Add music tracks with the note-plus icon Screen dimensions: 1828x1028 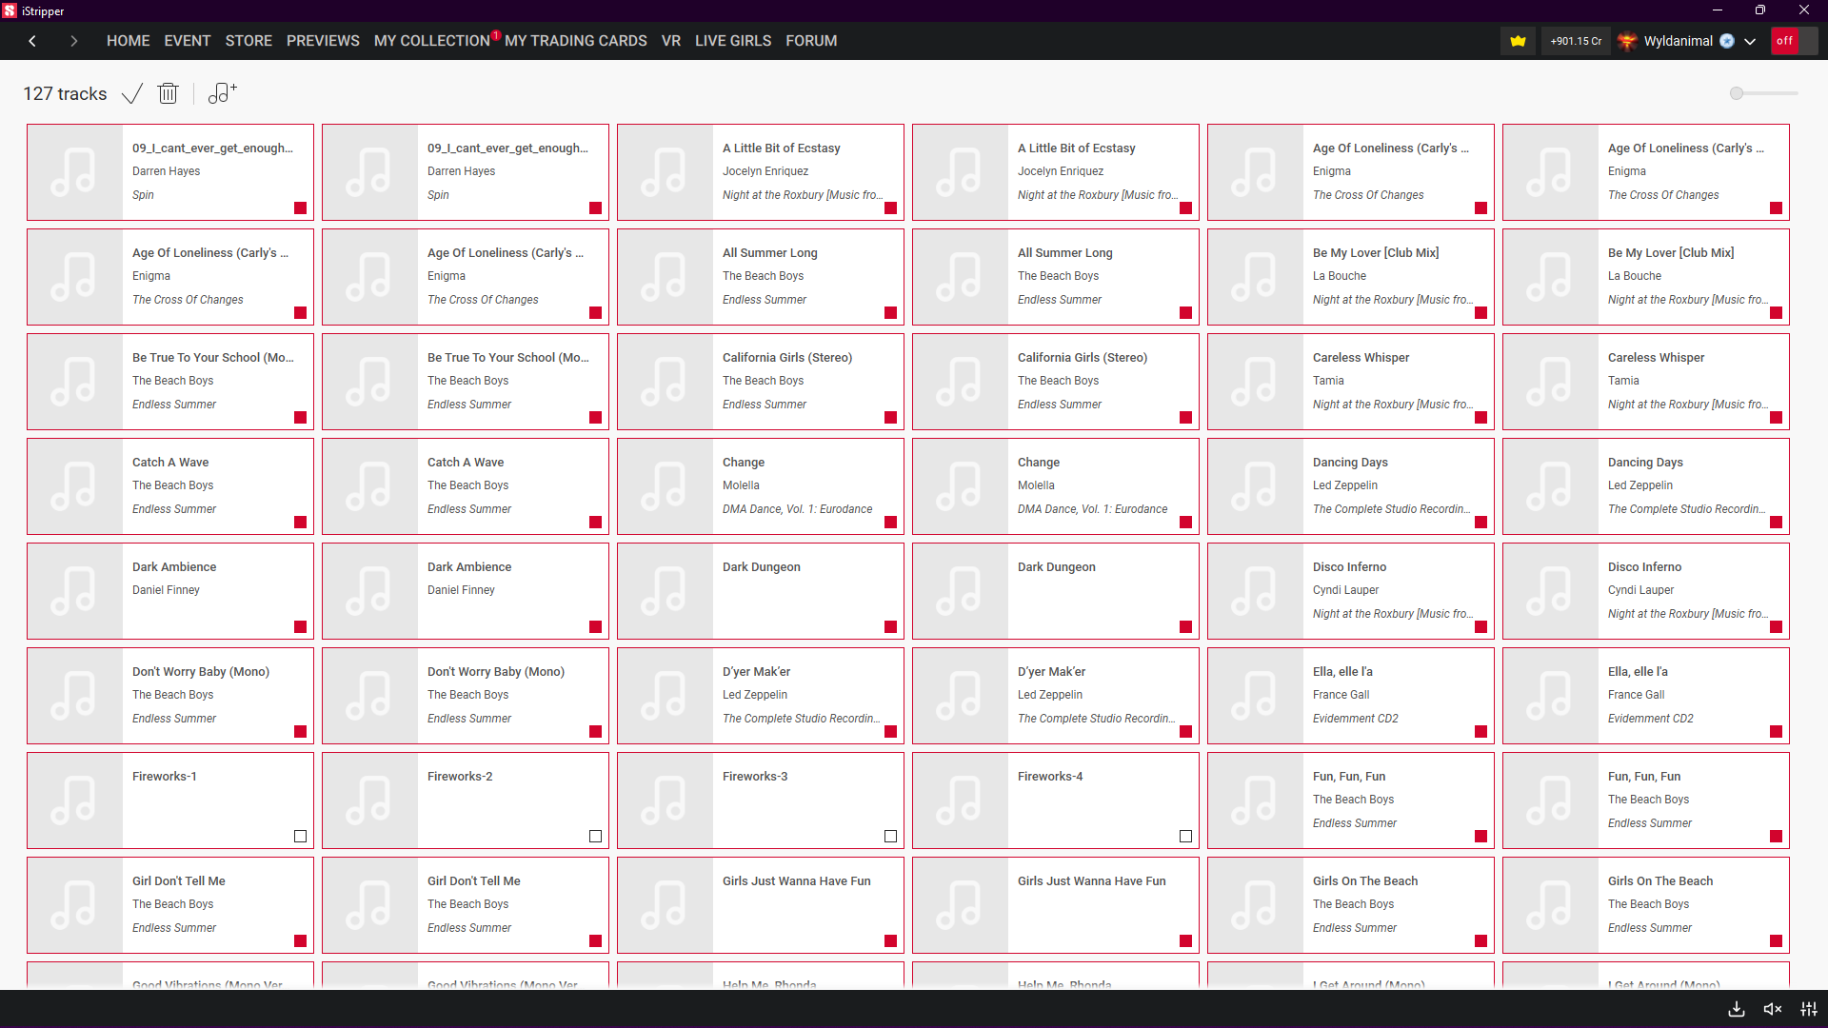[x=222, y=92]
